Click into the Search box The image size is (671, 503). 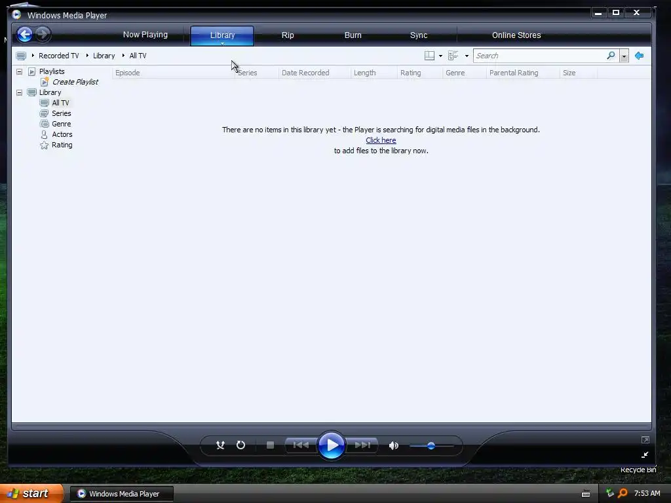coord(539,56)
